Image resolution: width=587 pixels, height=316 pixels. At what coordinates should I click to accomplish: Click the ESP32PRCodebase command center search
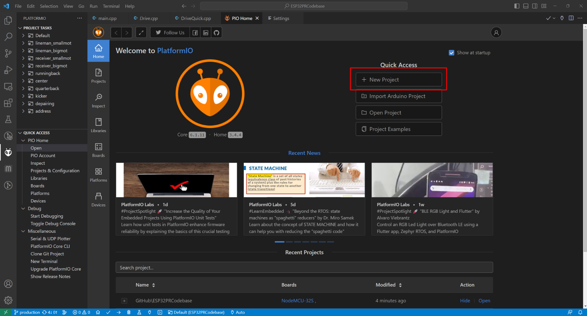pyautogui.click(x=304, y=6)
